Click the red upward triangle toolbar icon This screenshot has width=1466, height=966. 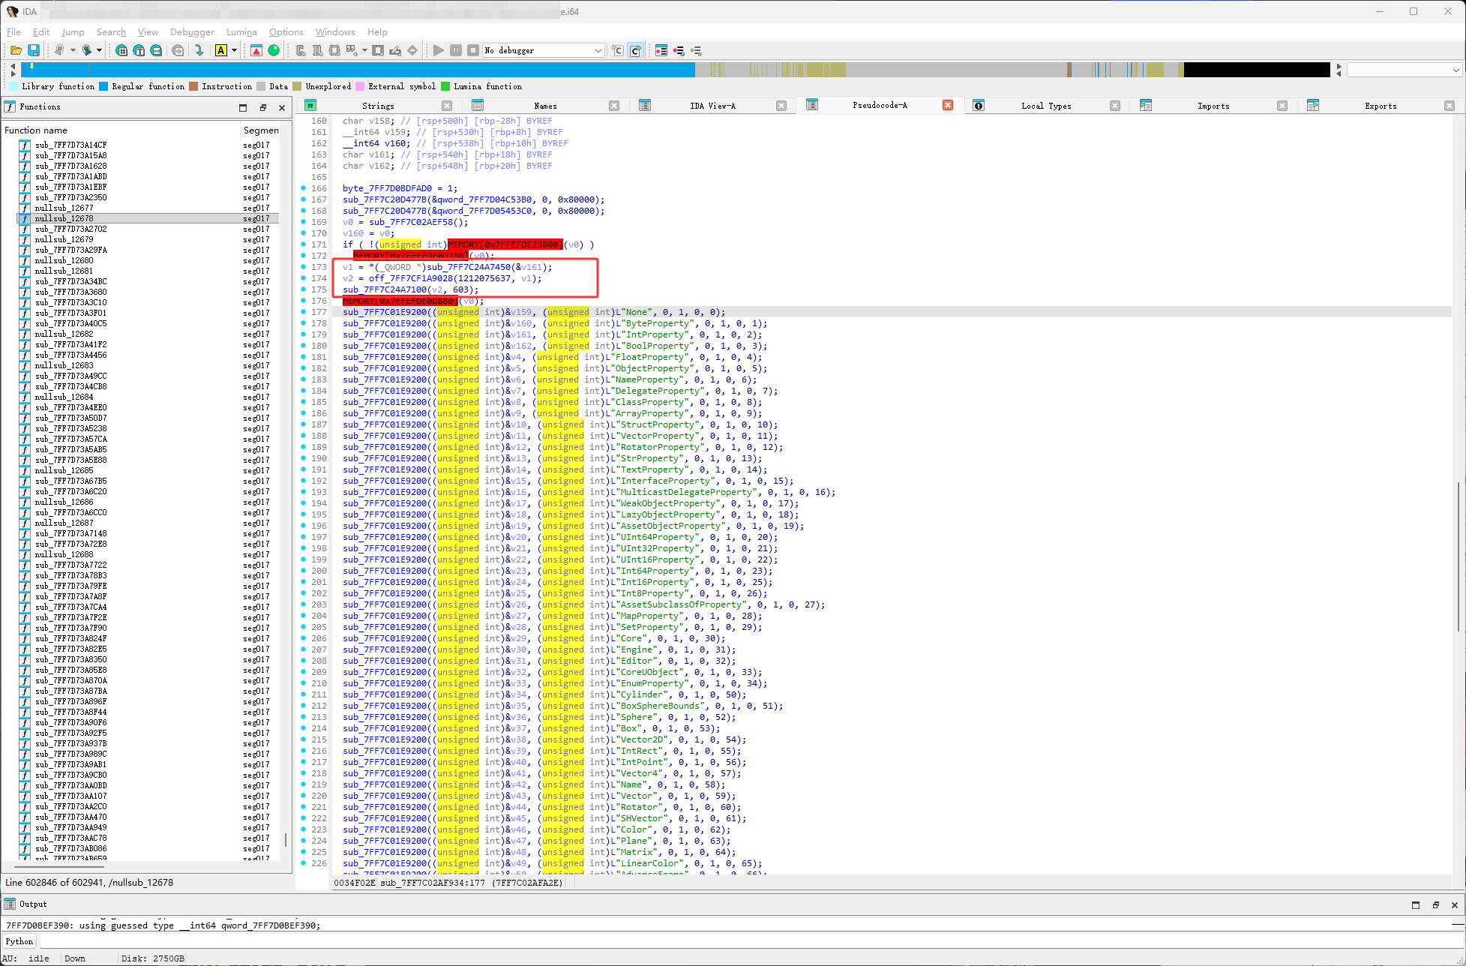[x=256, y=50]
